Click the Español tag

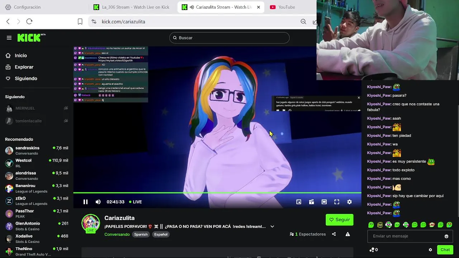click(x=161, y=234)
